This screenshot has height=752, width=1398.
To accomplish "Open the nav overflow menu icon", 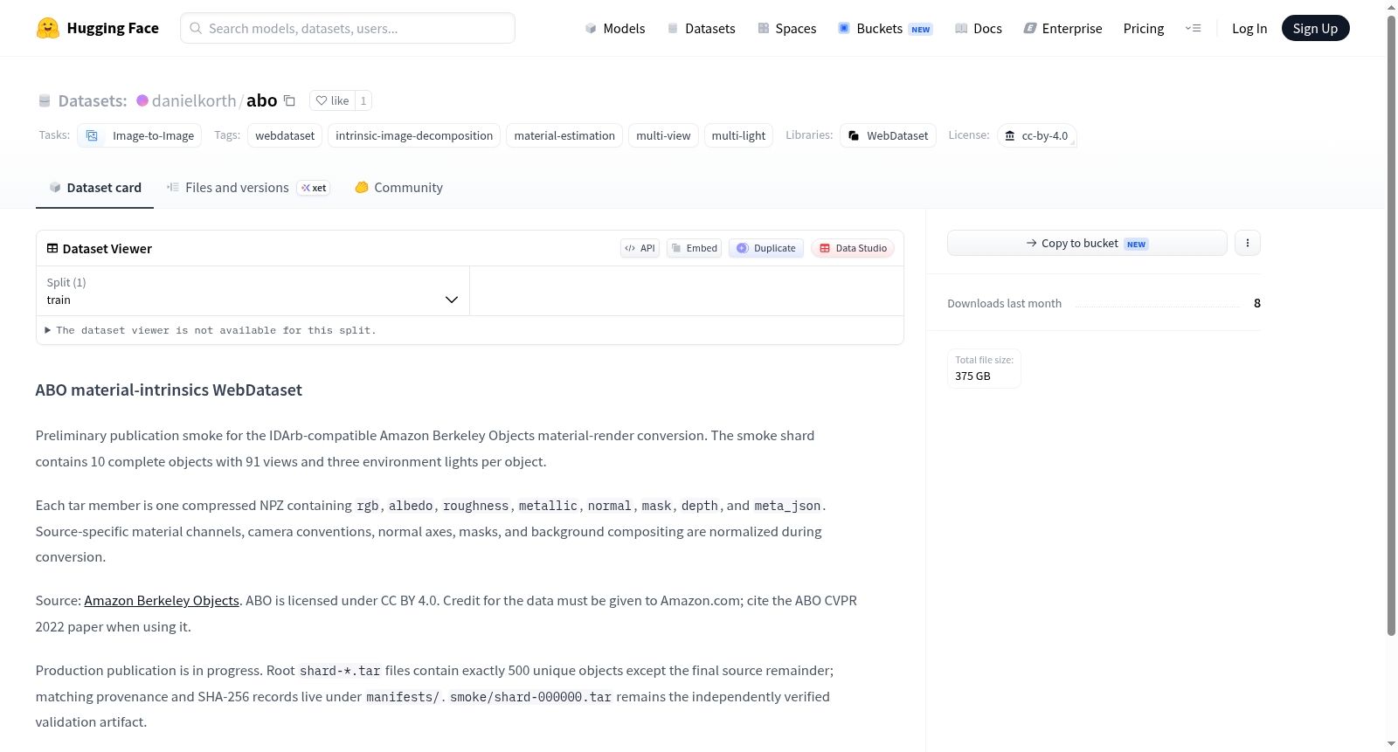I will [1193, 28].
